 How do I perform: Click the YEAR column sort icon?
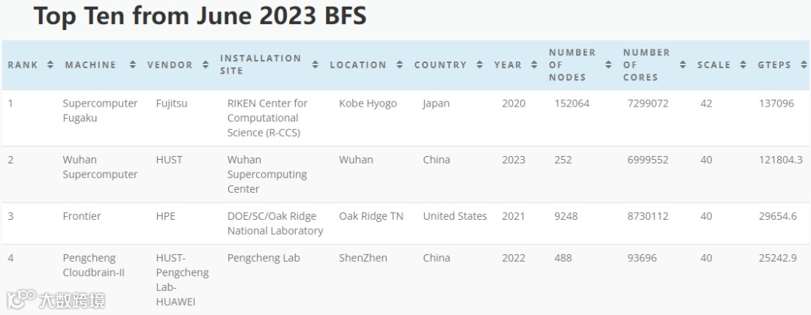click(534, 64)
